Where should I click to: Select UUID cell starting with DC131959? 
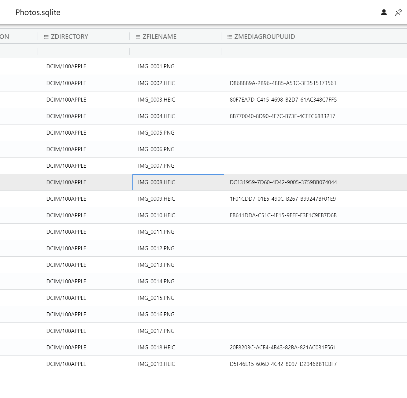point(283,182)
